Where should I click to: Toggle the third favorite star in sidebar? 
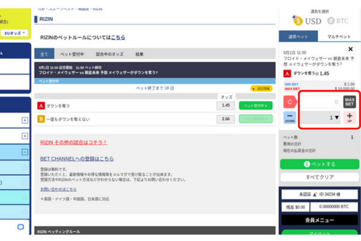[25, 198]
